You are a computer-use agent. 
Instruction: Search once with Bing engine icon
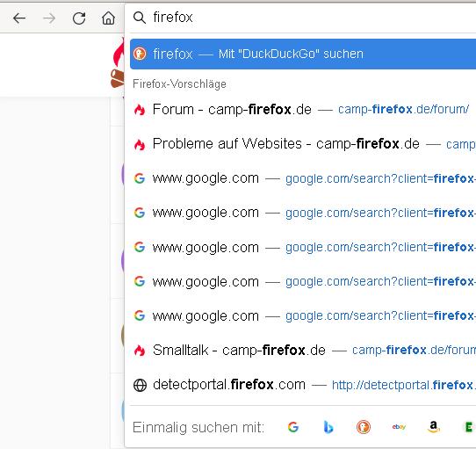pos(328,427)
